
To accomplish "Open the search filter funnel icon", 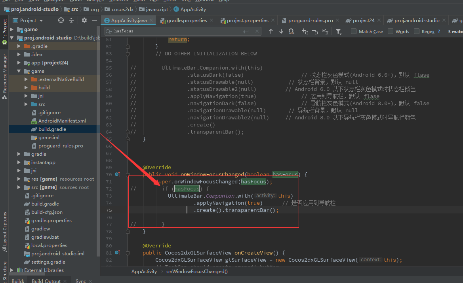I will pyautogui.click(x=339, y=31).
